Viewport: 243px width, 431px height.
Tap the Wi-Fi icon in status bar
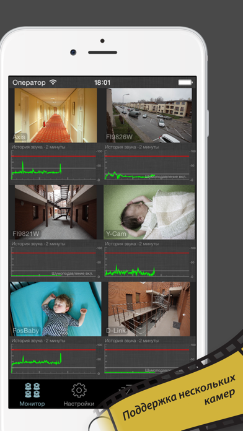(x=53, y=82)
